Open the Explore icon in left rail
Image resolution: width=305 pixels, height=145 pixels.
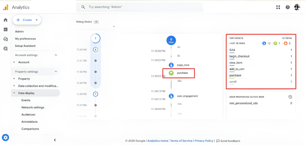tap(5, 39)
